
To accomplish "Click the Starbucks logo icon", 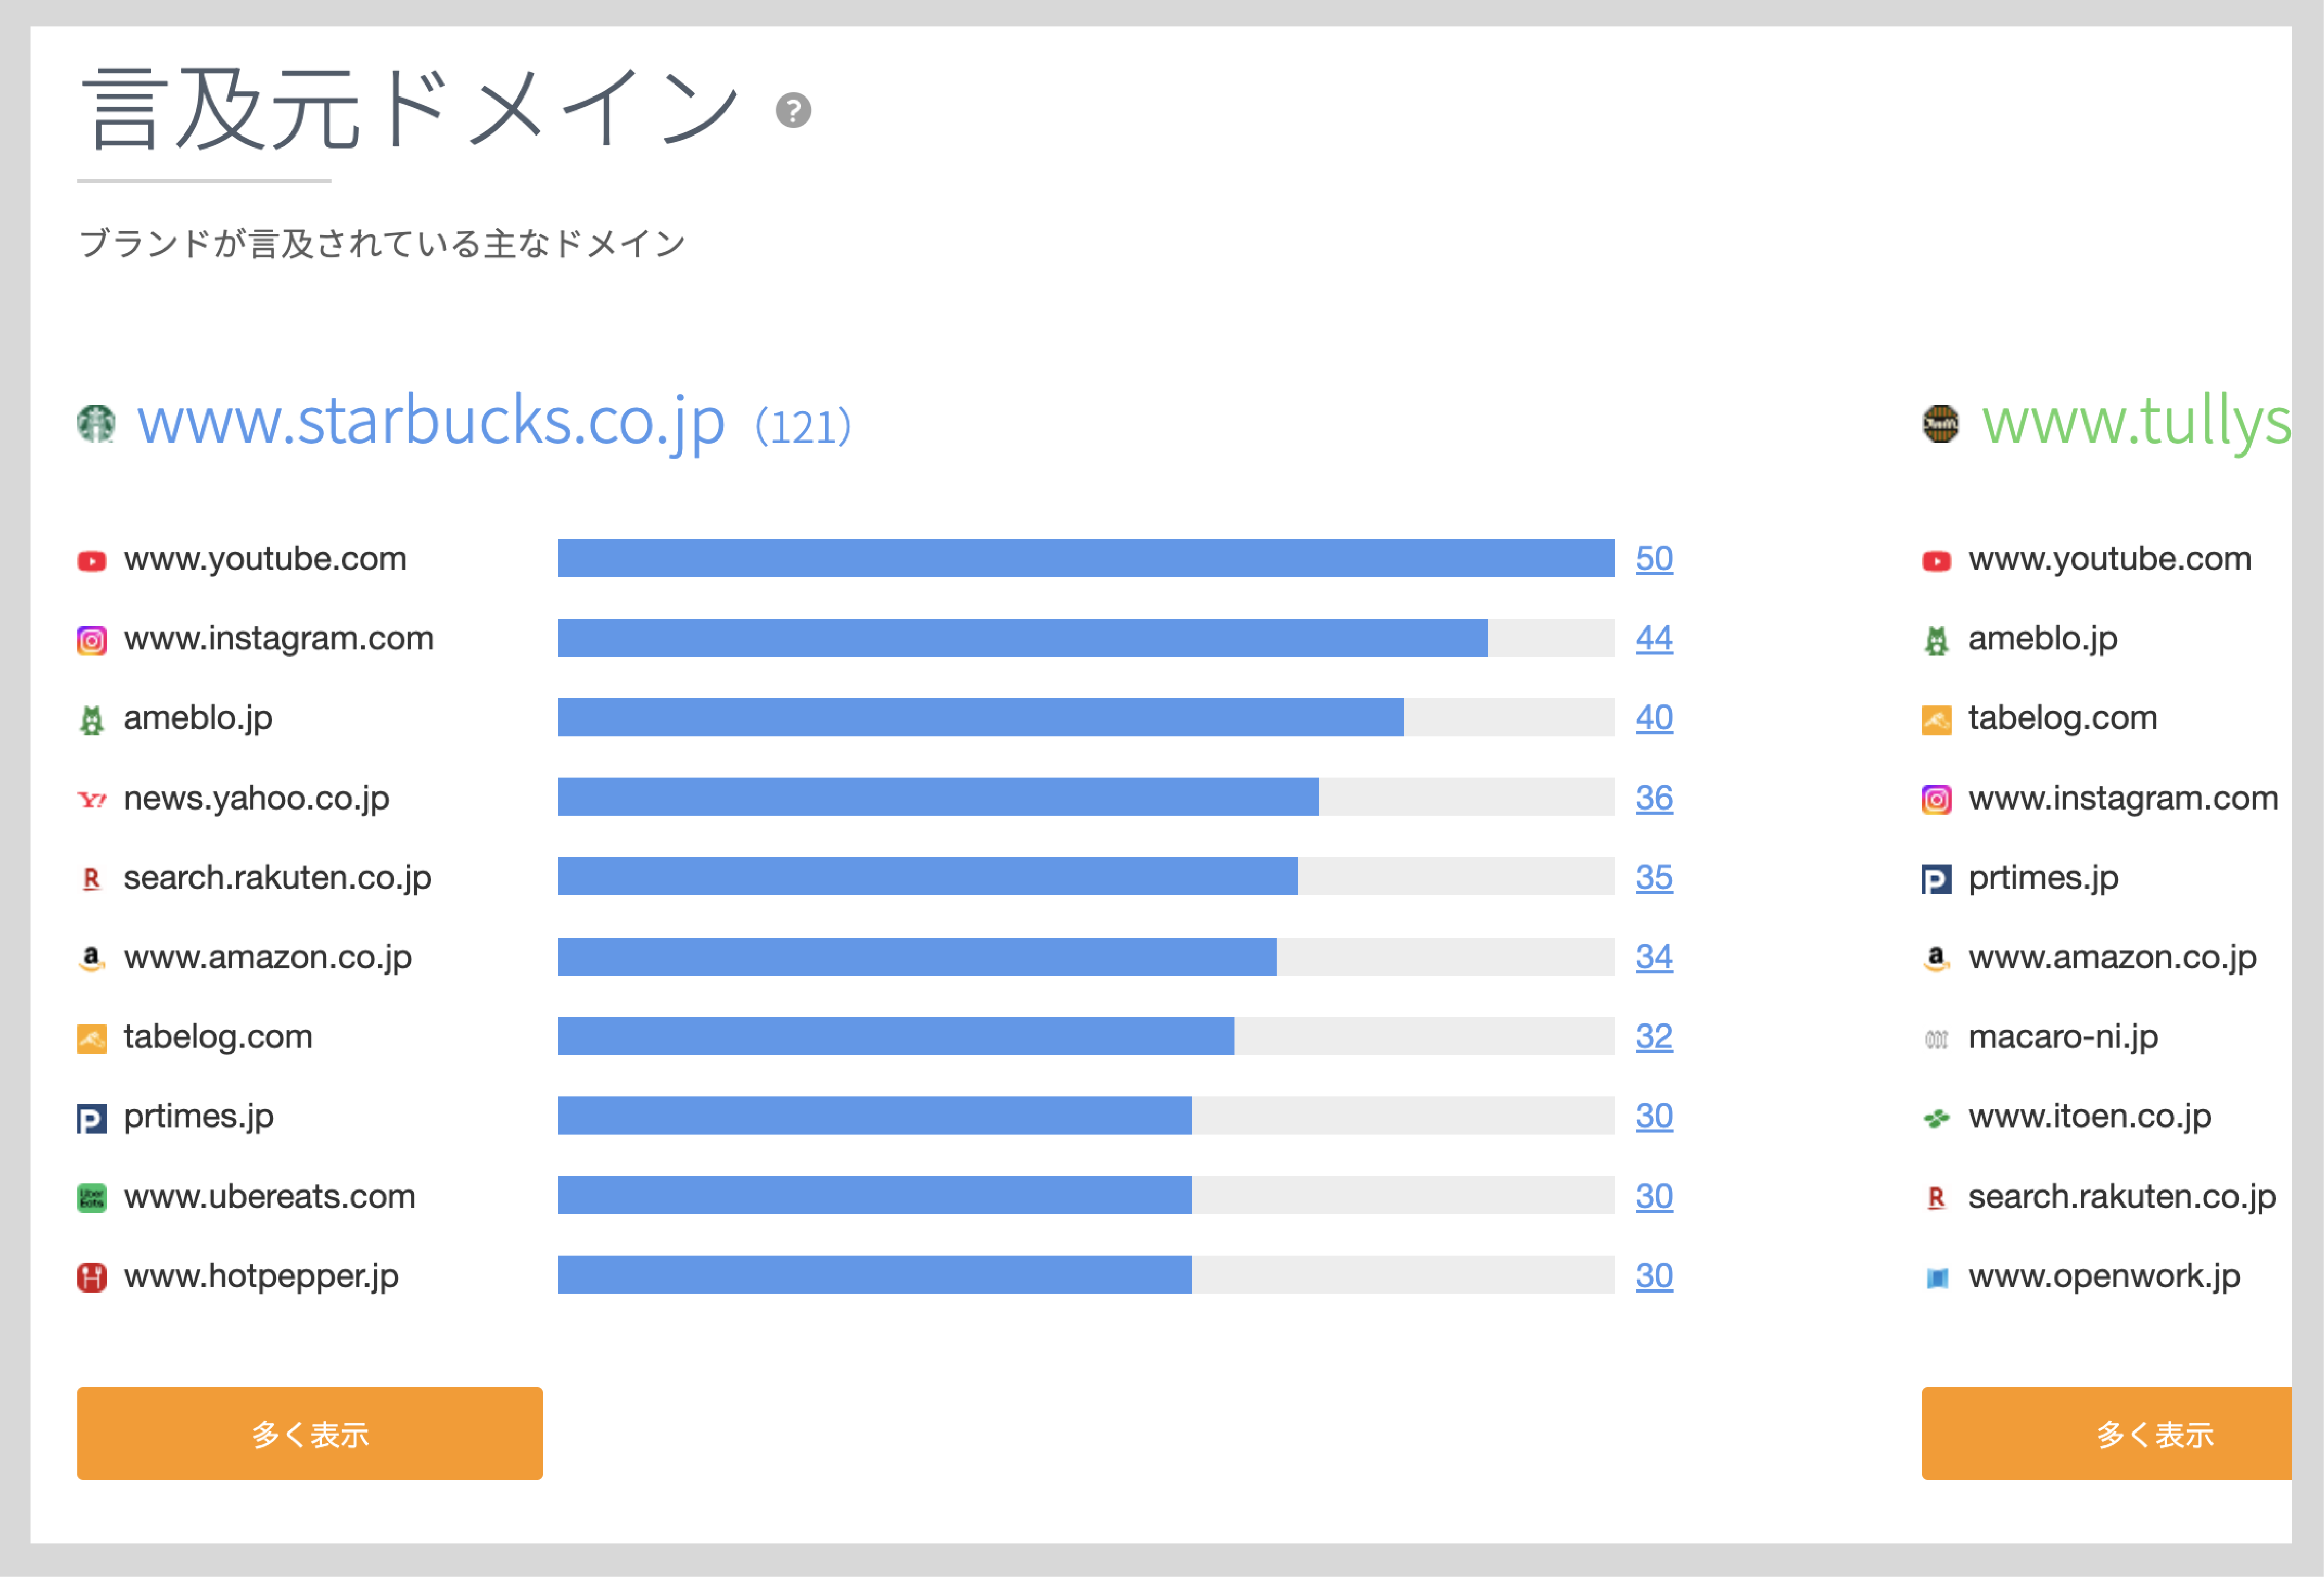I will (x=96, y=423).
